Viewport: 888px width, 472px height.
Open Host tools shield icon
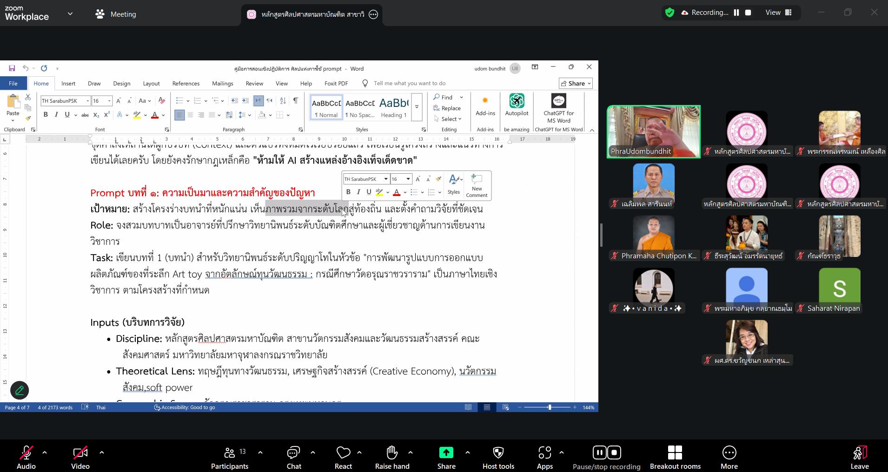[498, 453]
